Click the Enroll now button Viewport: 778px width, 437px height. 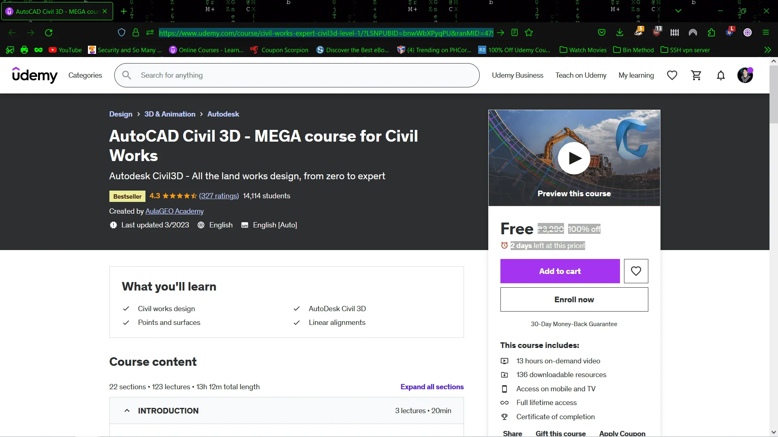point(574,299)
